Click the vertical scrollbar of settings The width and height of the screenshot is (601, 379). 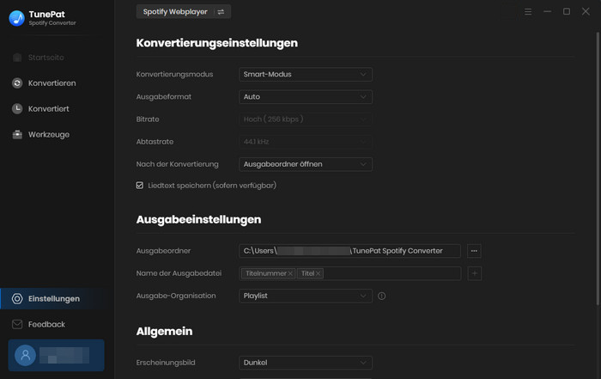point(598,168)
